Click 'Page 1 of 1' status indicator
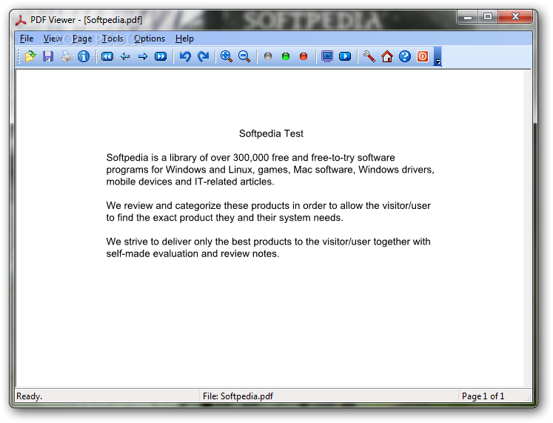The image size is (553, 423). coord(483,396)
